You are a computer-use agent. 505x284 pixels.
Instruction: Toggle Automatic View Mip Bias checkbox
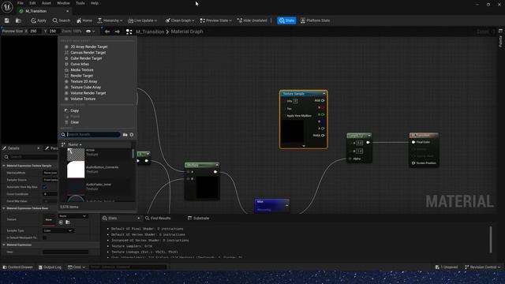pyautogui.click(x=45, y=187)
